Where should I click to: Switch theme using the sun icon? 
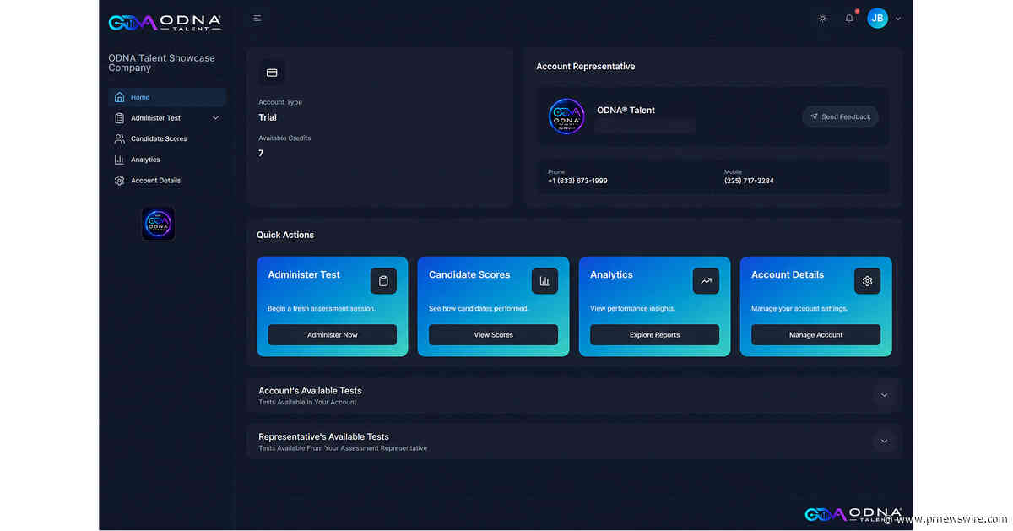[823, 19]
